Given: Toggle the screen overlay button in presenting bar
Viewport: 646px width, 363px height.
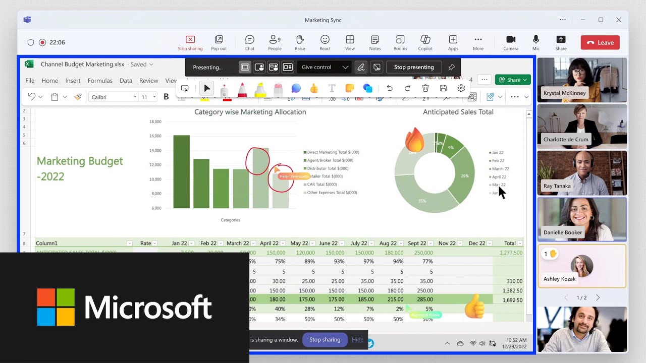Looking at the screenshot, I should pos(376,67).
